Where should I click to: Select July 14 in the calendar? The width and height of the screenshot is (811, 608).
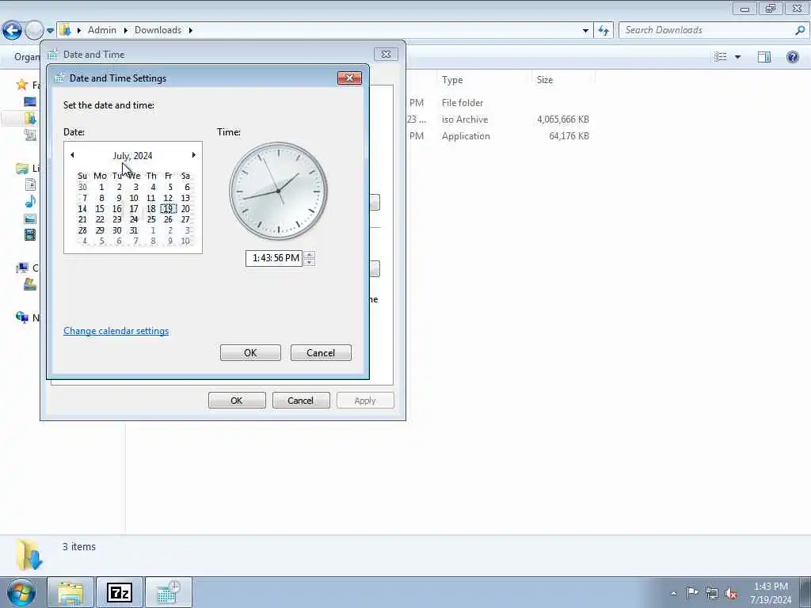[82, 209]
